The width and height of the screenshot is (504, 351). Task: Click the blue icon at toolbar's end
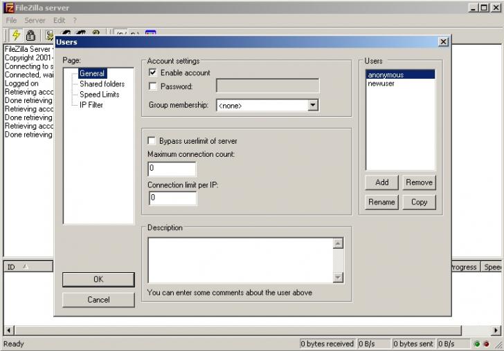(150, 34)
